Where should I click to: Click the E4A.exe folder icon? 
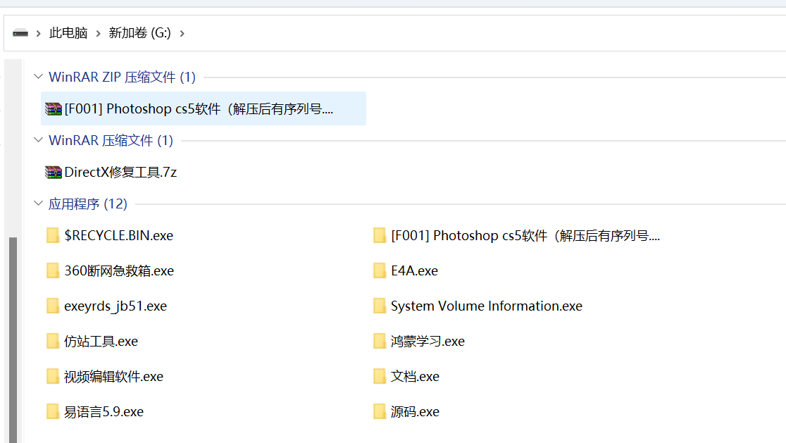(380, 270)
